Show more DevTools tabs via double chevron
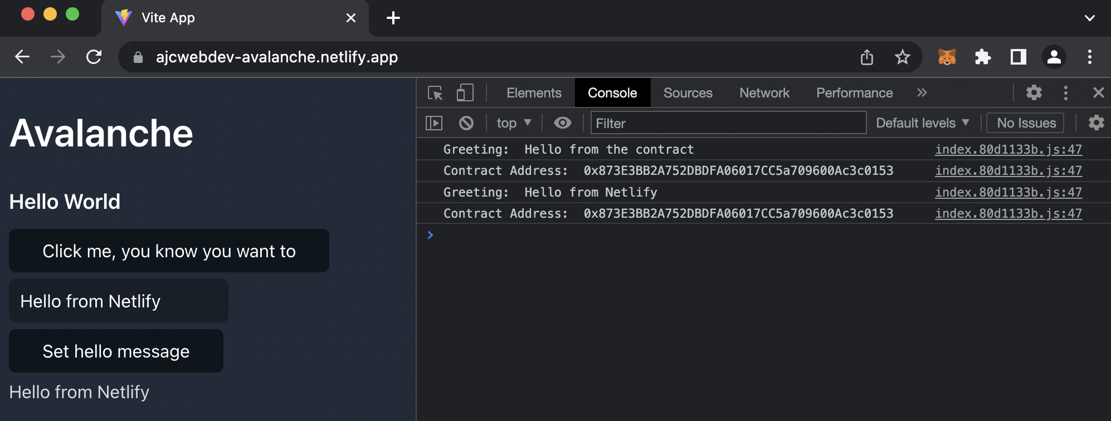Screen dimensions: 1111x421 tap(922, 93)
